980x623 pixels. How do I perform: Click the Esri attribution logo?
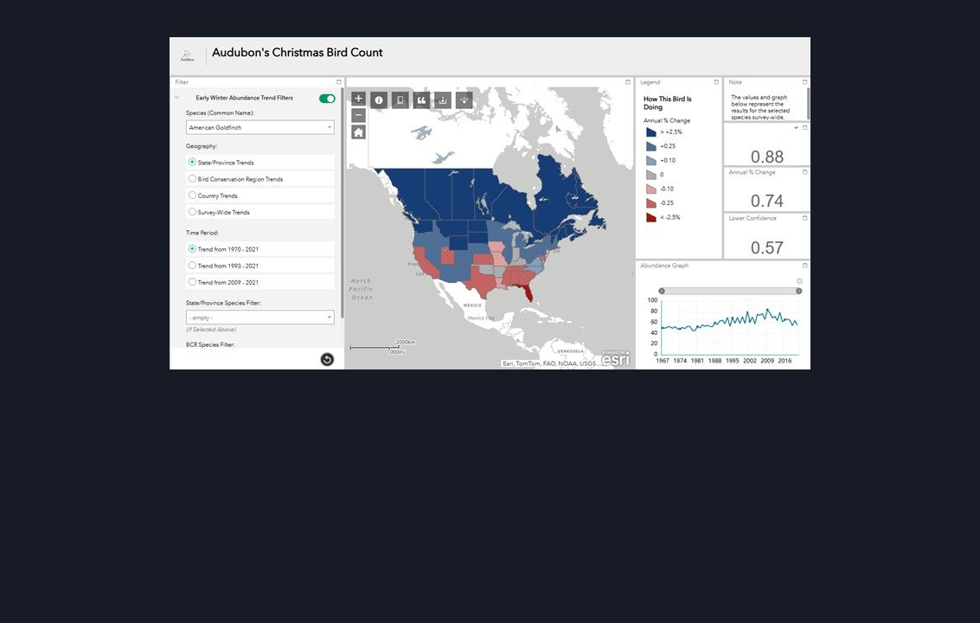616,359
